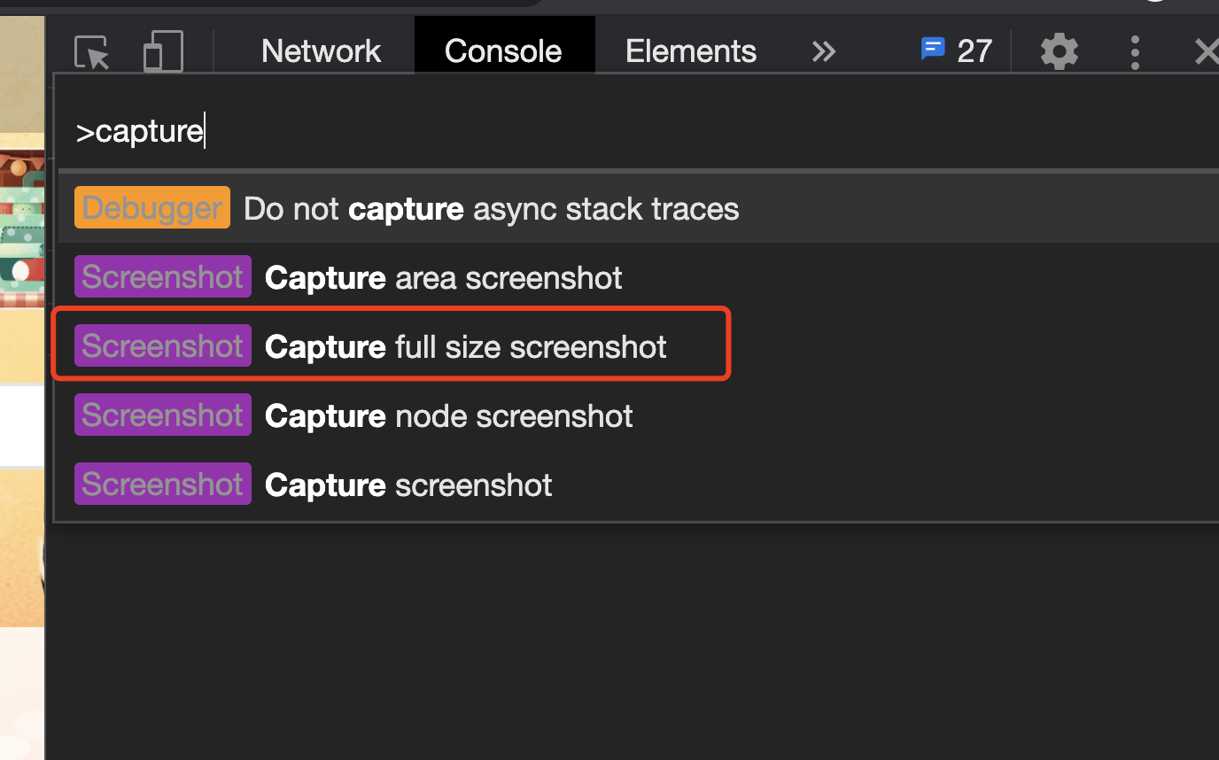Click the orange Debugger category badge
The width and height of the screenshot is (1219, 760).
coord(152,207)
